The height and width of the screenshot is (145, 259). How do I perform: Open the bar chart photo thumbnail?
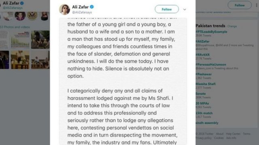(20, 39)
